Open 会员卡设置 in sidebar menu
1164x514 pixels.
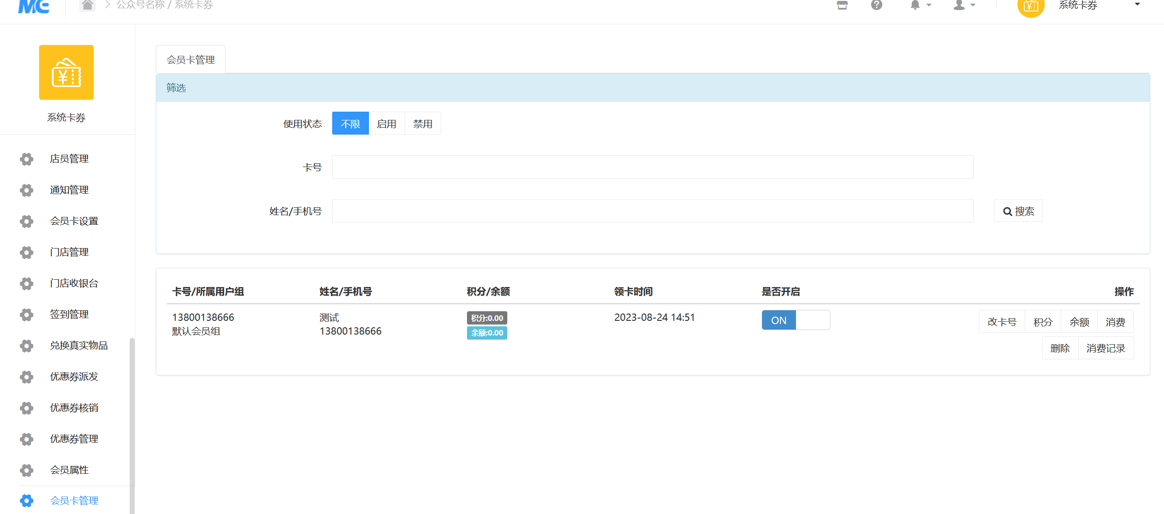(x=74, y=221)
